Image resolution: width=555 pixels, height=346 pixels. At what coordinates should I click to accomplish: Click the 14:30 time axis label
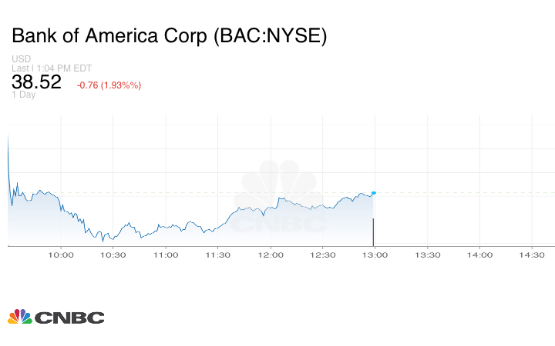tap(533, 255)
